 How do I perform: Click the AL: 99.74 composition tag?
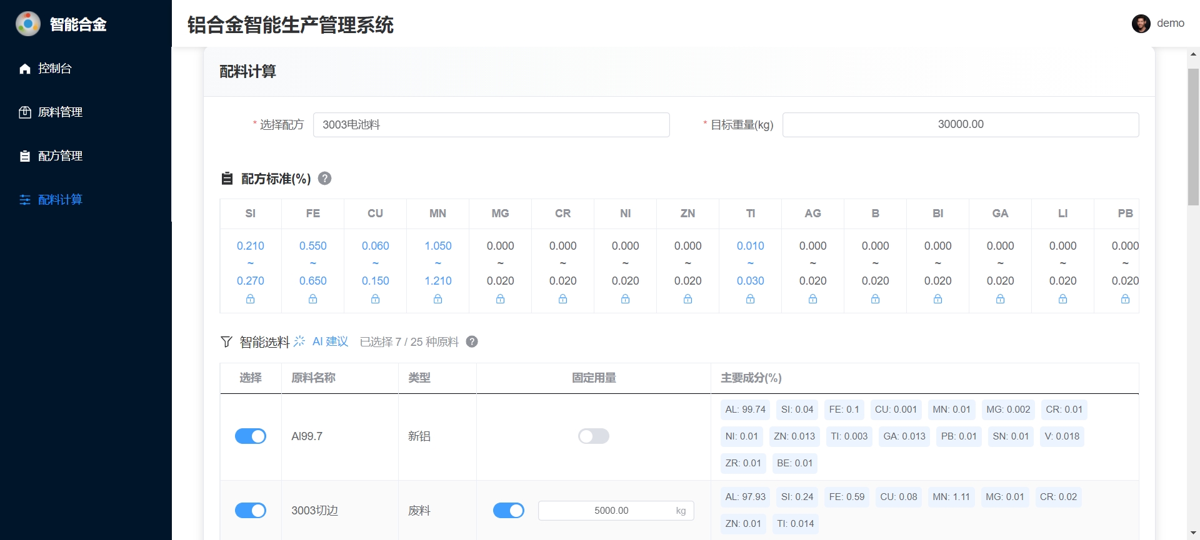click(745, 410)
